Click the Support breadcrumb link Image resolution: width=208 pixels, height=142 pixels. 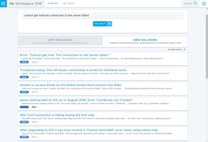coord(53,3)
